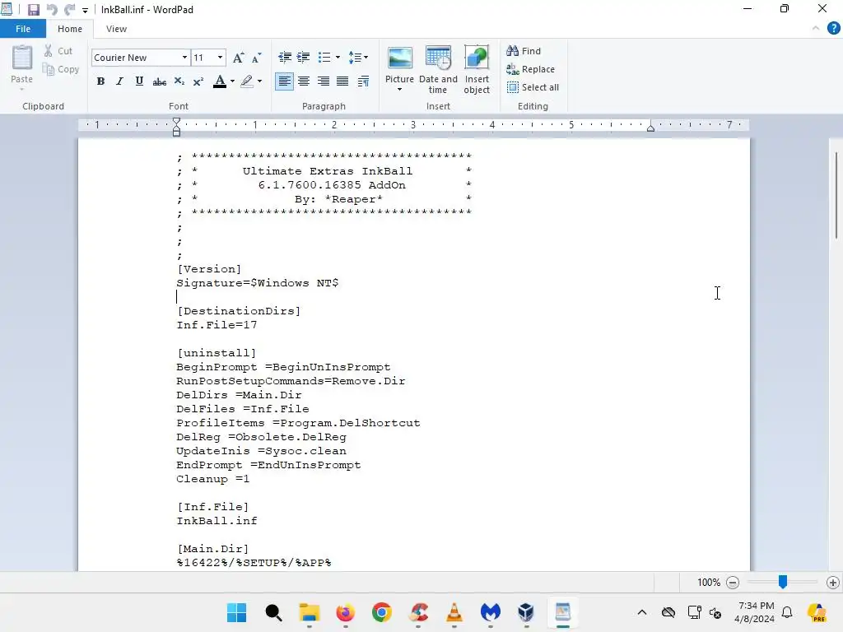Zoom in with plus button
This screenshot has width=843, height=632.
tap(833, 583)
